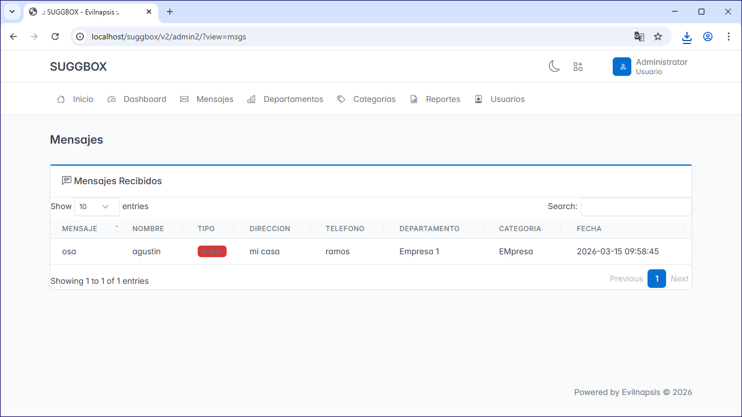Open the browser downloads icon
Screen dimensions: 742x417
(x=687, y=36)
